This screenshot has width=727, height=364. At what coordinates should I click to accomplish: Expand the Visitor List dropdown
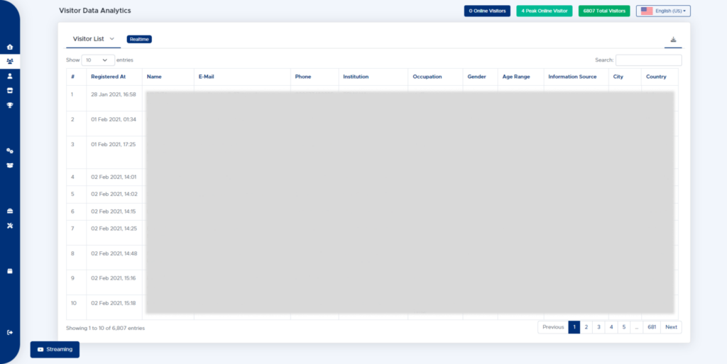tap(93, 39)
